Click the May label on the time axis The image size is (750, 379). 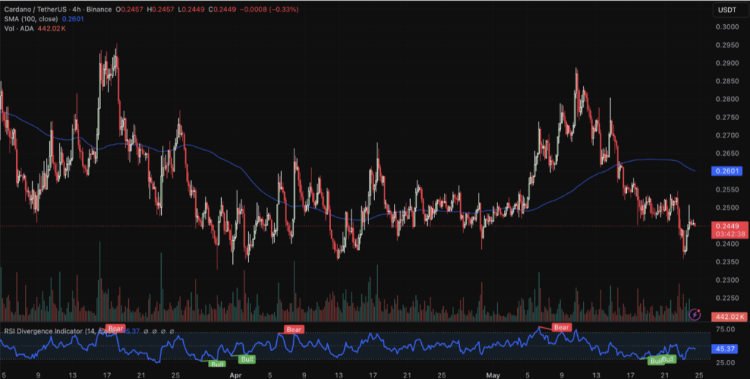(x=493, y=375)
